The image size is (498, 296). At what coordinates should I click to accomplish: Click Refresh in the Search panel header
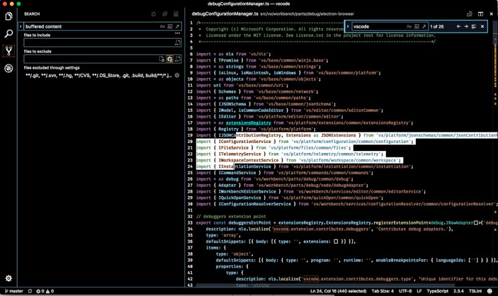tap(154, 14)
